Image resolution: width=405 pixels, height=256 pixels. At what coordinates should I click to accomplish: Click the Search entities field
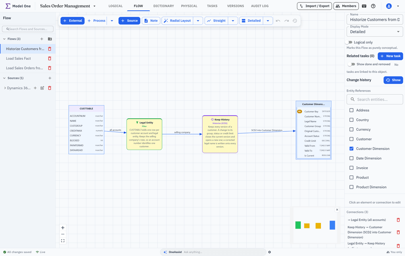click(x=375, y=99)
